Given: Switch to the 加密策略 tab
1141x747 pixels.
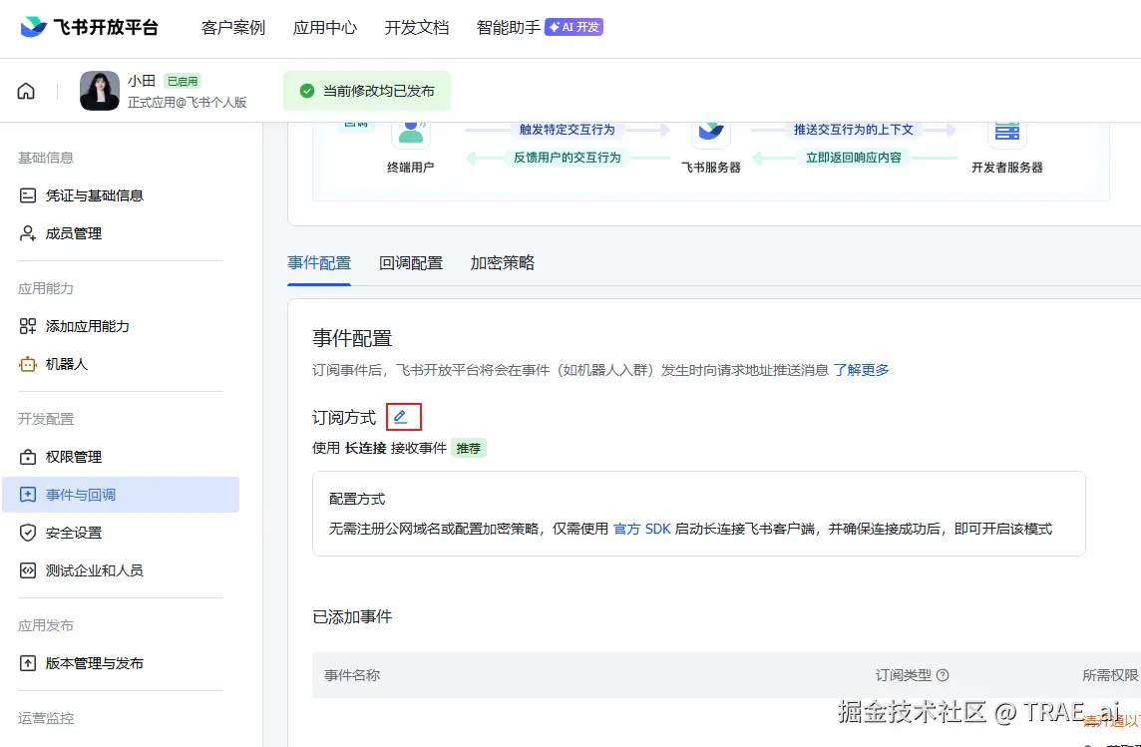Looking at the screenshot, I should point(502,263).
